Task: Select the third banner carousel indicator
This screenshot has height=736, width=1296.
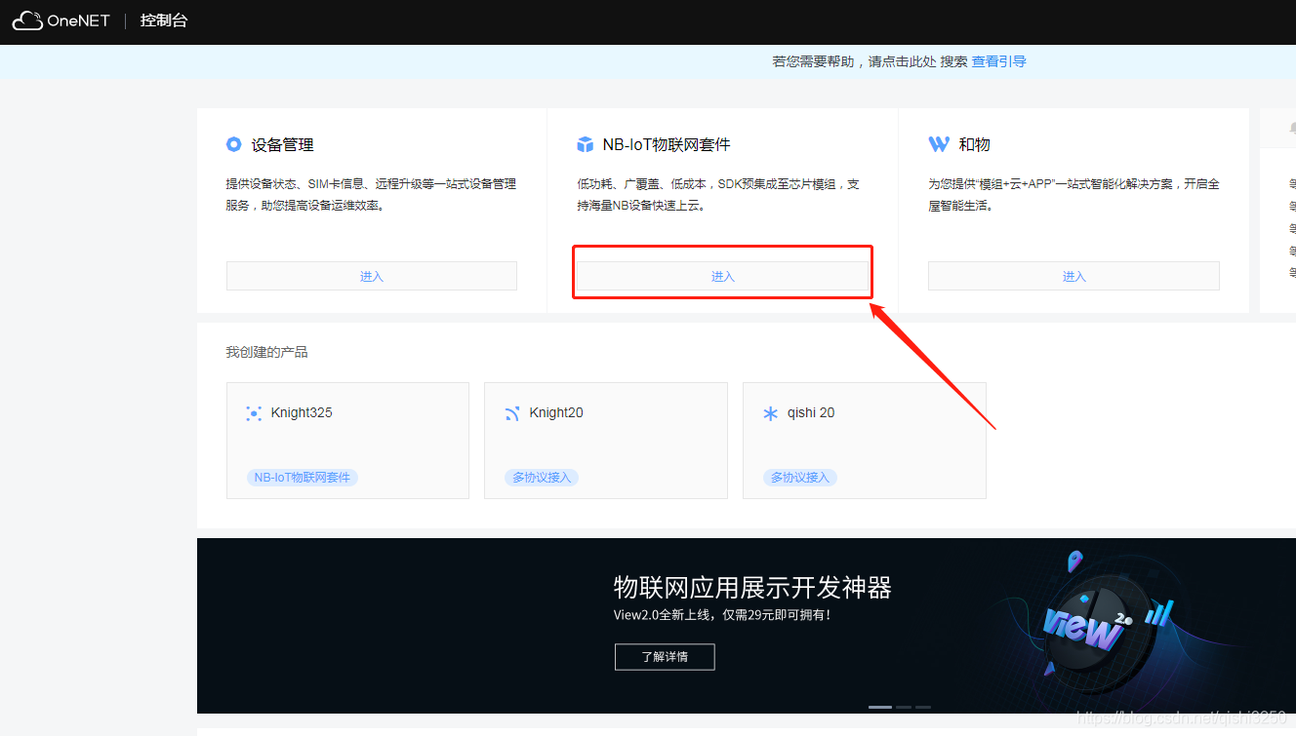Action: (x=923, y=707)
